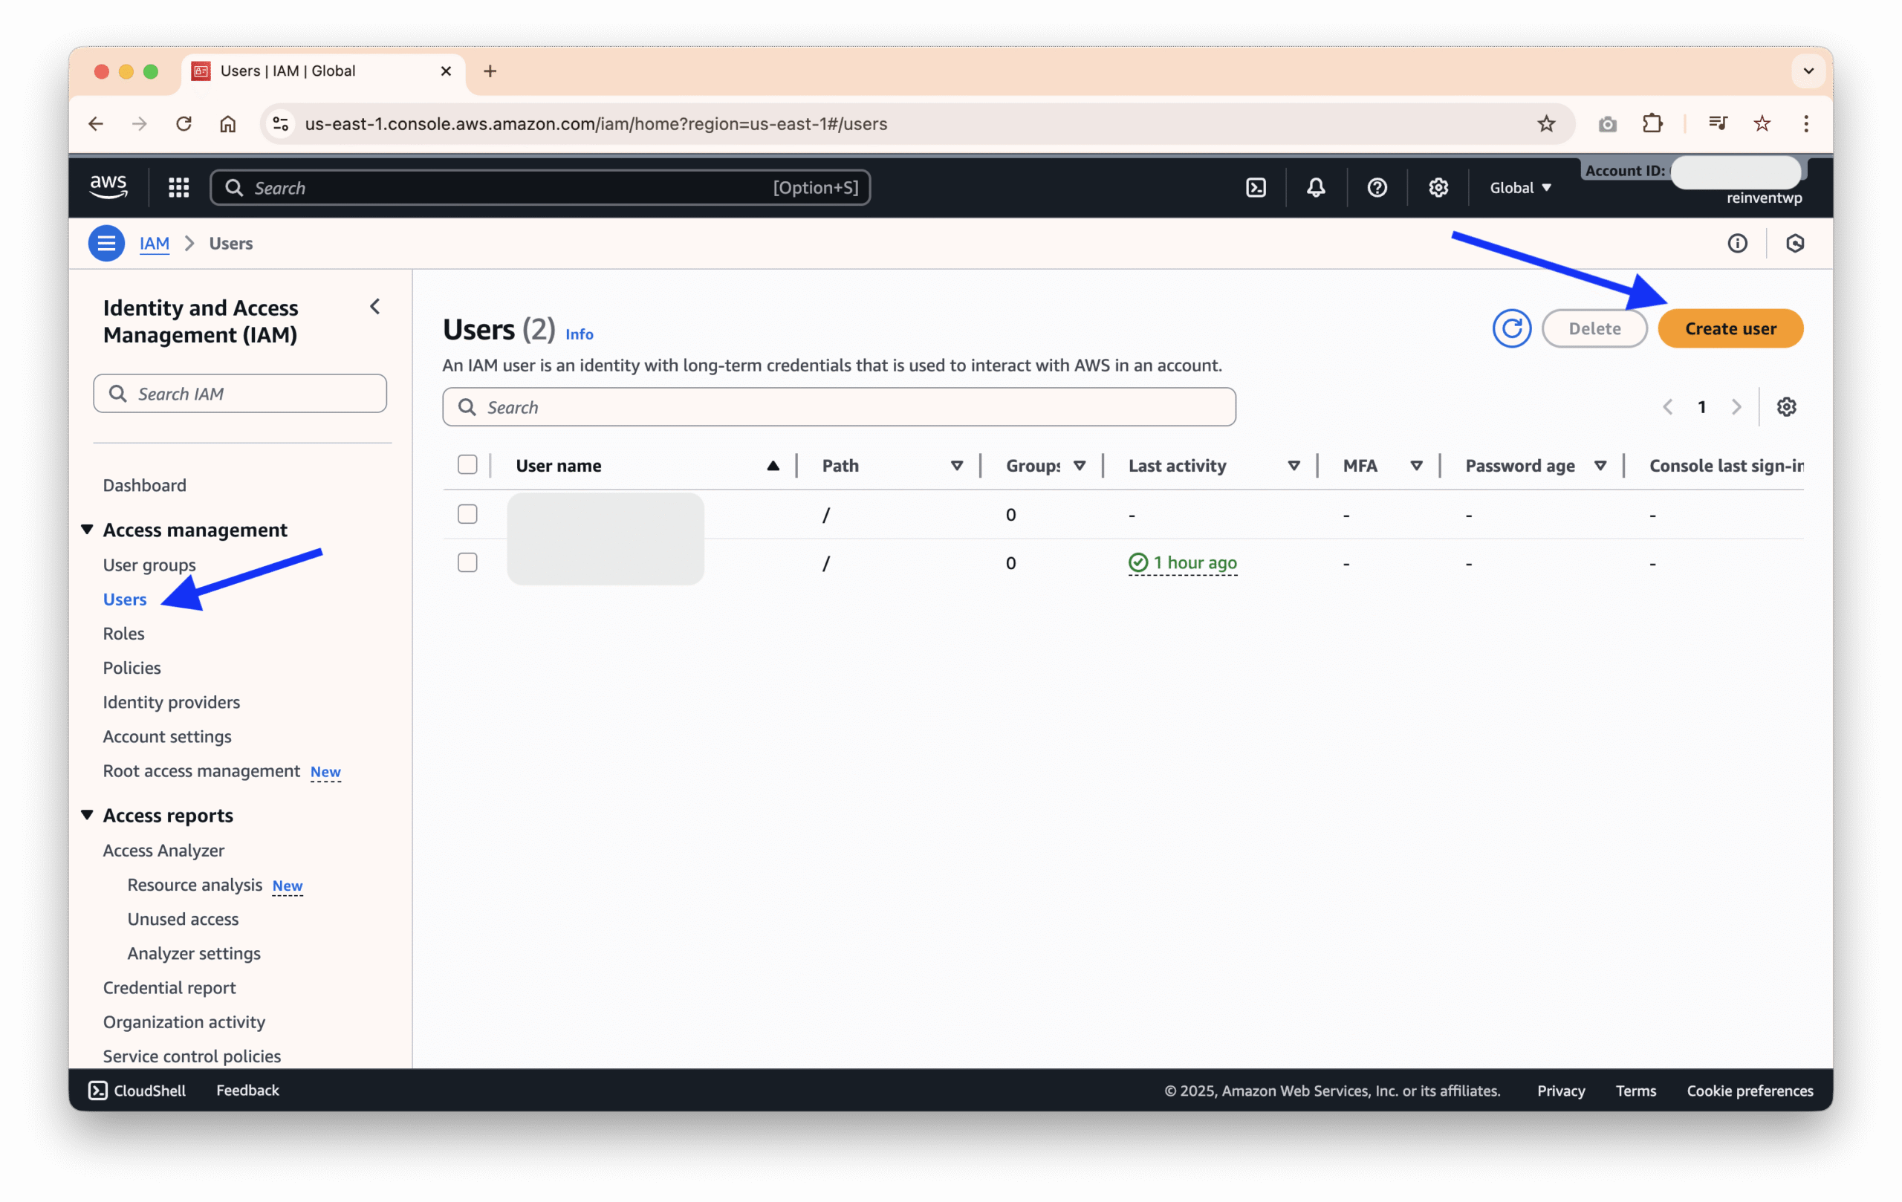This screenshot has width=1902, height=1202.
Task: Click the Create user button
Action: tap(1730, 328)
